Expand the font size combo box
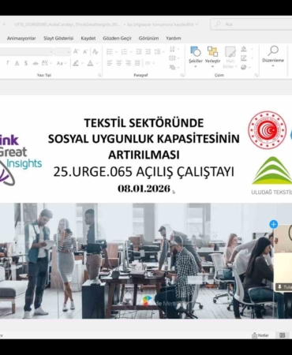Screen dimensions: 292x355 pyautogui.click(x=69, y=52)
